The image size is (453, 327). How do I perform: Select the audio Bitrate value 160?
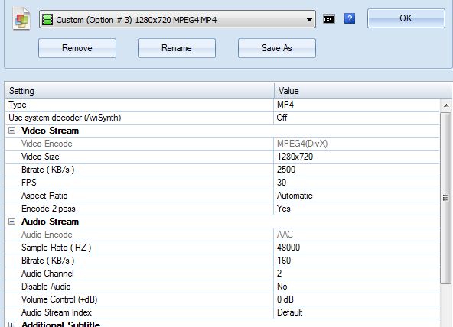(284, 261)
